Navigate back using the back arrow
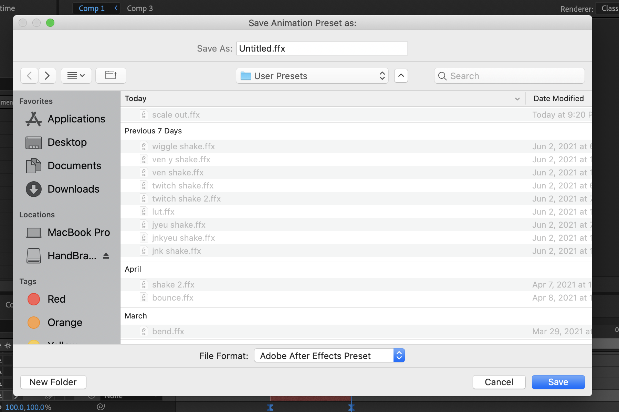Viewport: 619px width, 412px height. click(29, 76)
